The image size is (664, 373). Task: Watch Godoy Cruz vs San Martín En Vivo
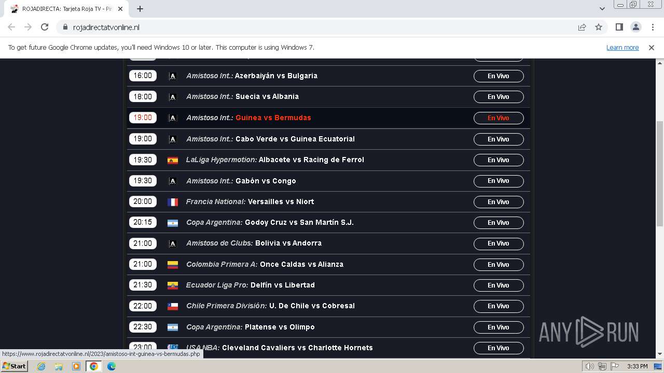click(x=499, y=223)
